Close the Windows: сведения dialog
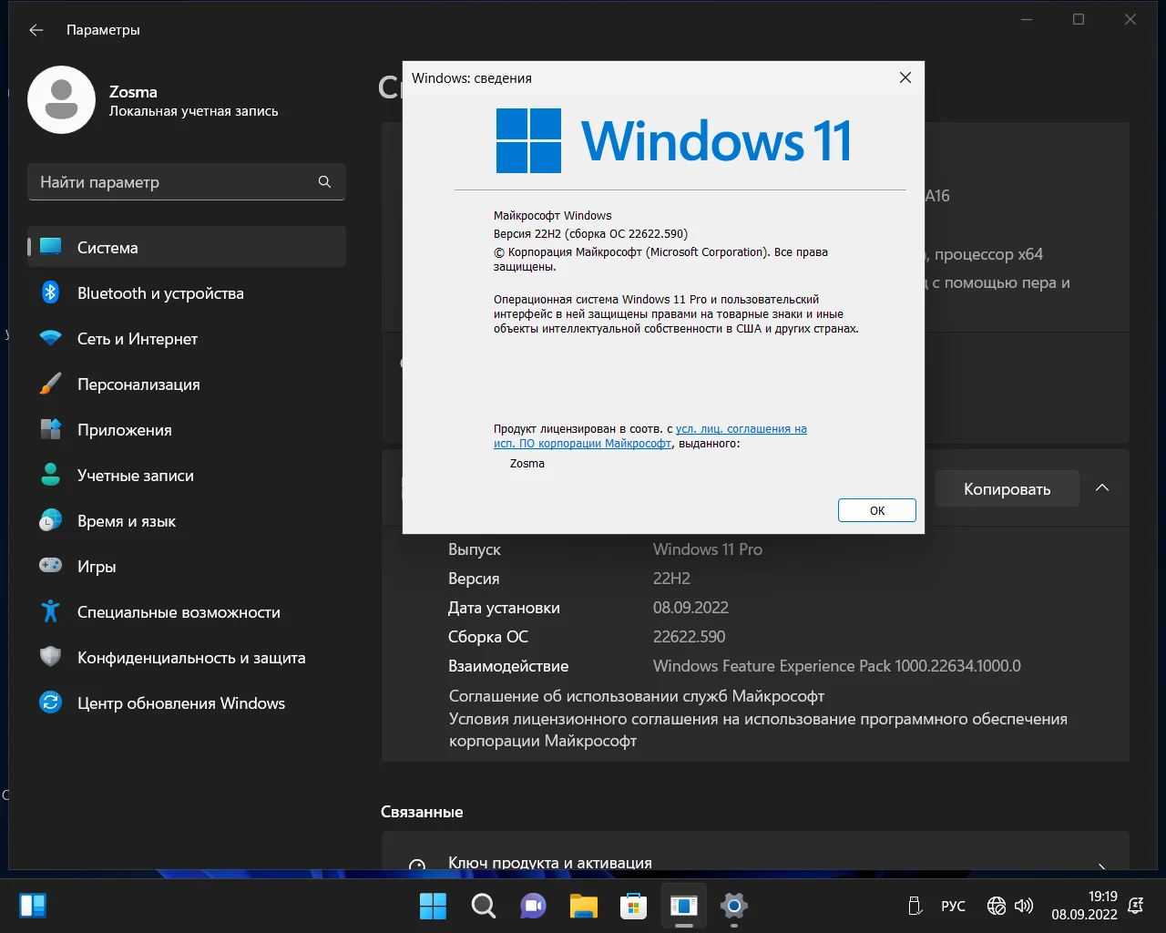Screen dimensions: 1166x933 pos(905,77)
